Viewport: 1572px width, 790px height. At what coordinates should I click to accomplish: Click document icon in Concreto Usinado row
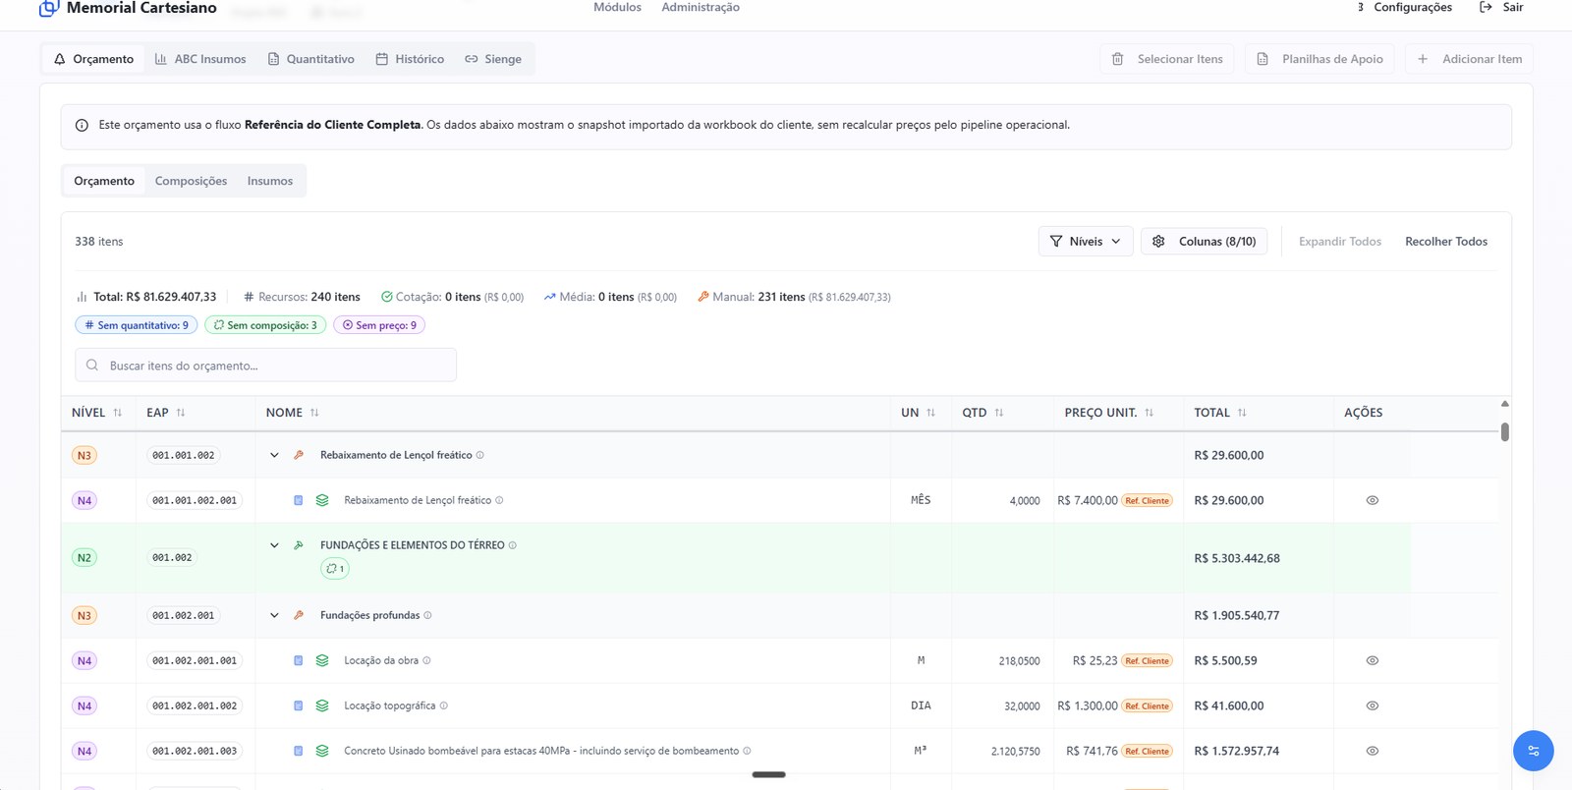[299, 751]
